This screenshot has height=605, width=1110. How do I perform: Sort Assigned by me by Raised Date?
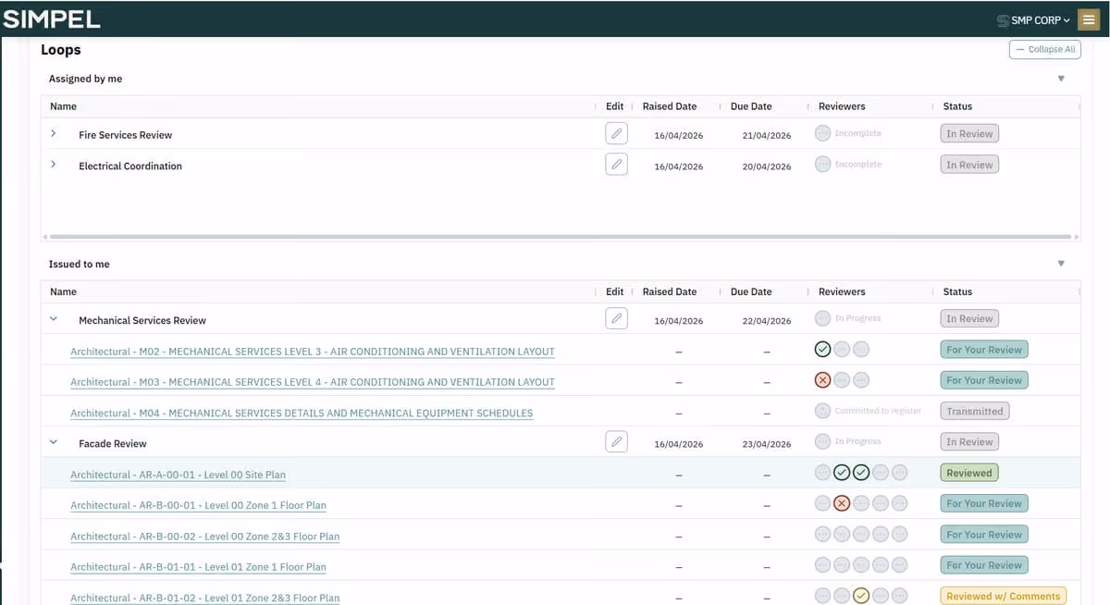tap(670, 106)
